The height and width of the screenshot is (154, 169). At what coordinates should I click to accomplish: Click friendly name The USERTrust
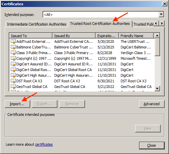[135, 41]
